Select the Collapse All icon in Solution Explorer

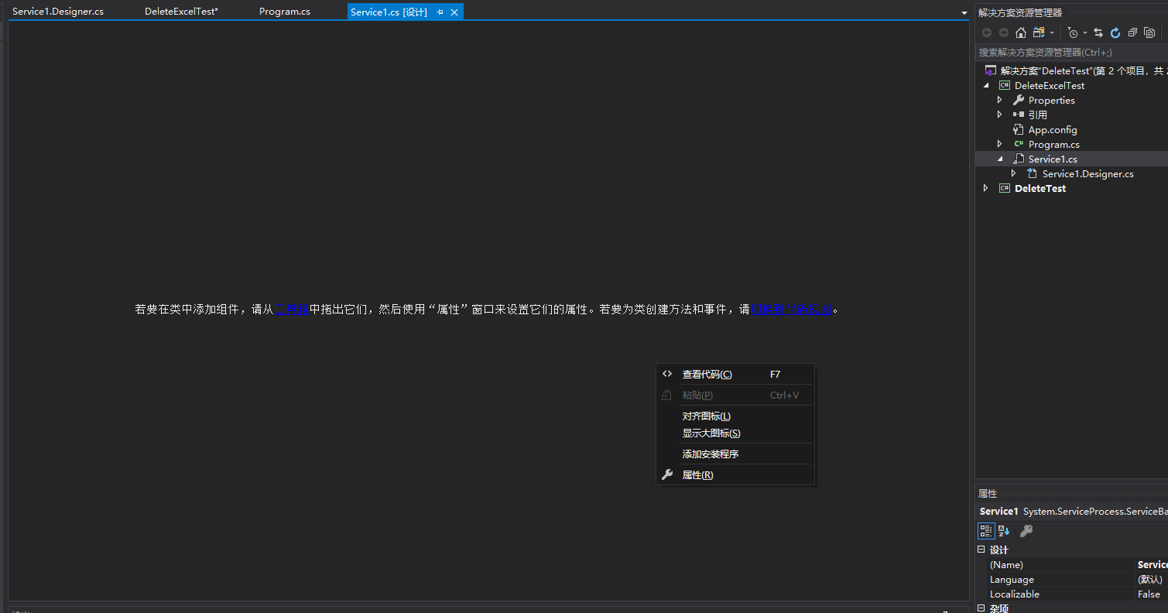pos(1132,33)
